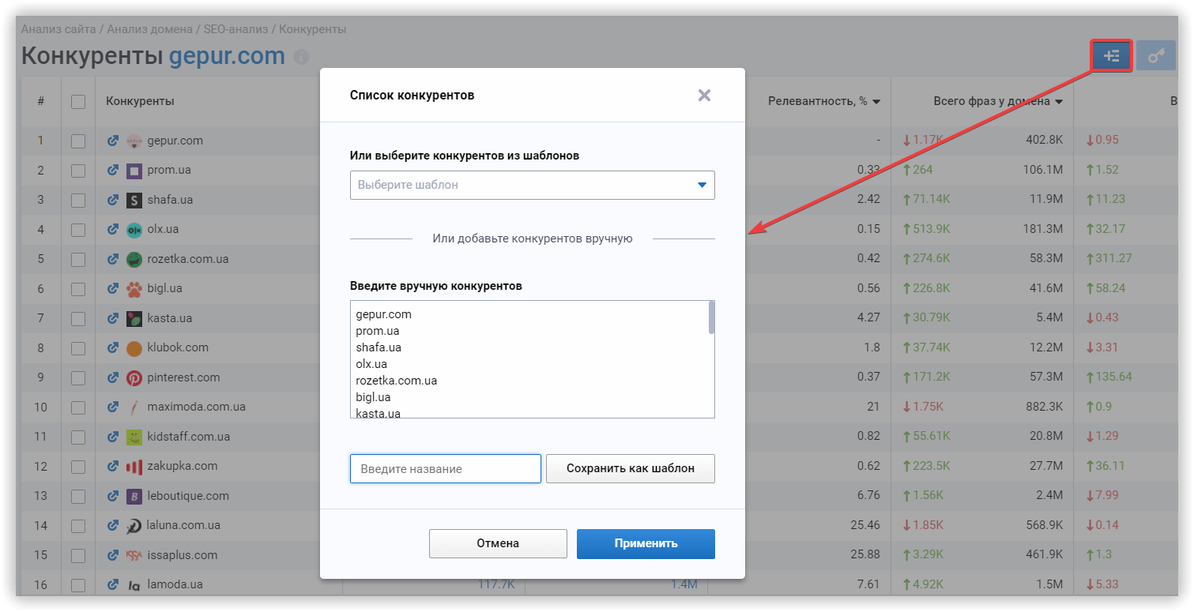Check the checkbox for shafa.ua row
1194x612 pixels.
pos(78,200)
